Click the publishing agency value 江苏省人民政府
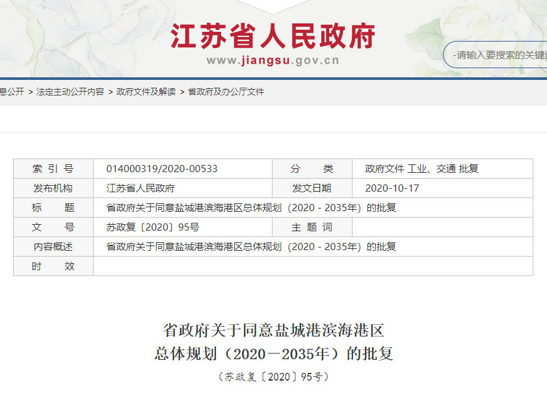 [140, 188]
